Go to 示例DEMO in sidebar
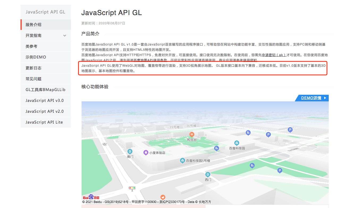The width and height of the screenshot is (346, 208). (x=46, y=57)
